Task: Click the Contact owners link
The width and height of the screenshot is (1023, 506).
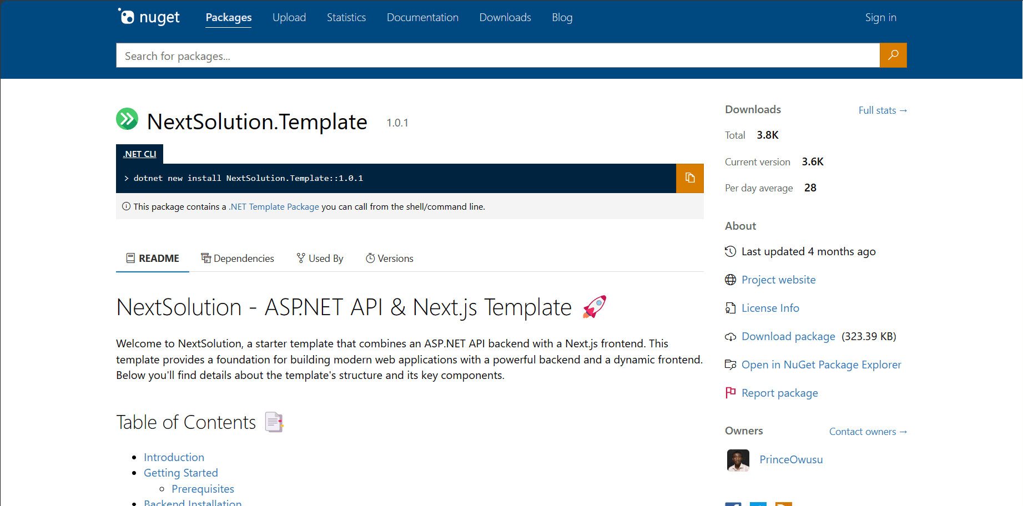Action: (x=868, y=432)
